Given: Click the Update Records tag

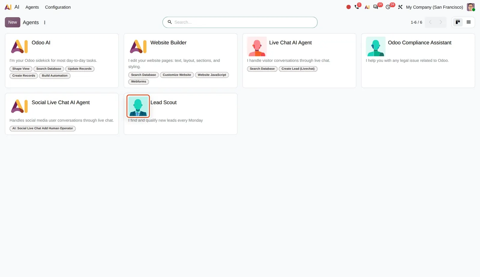Looking at the screenshot, I should (80, 69).
